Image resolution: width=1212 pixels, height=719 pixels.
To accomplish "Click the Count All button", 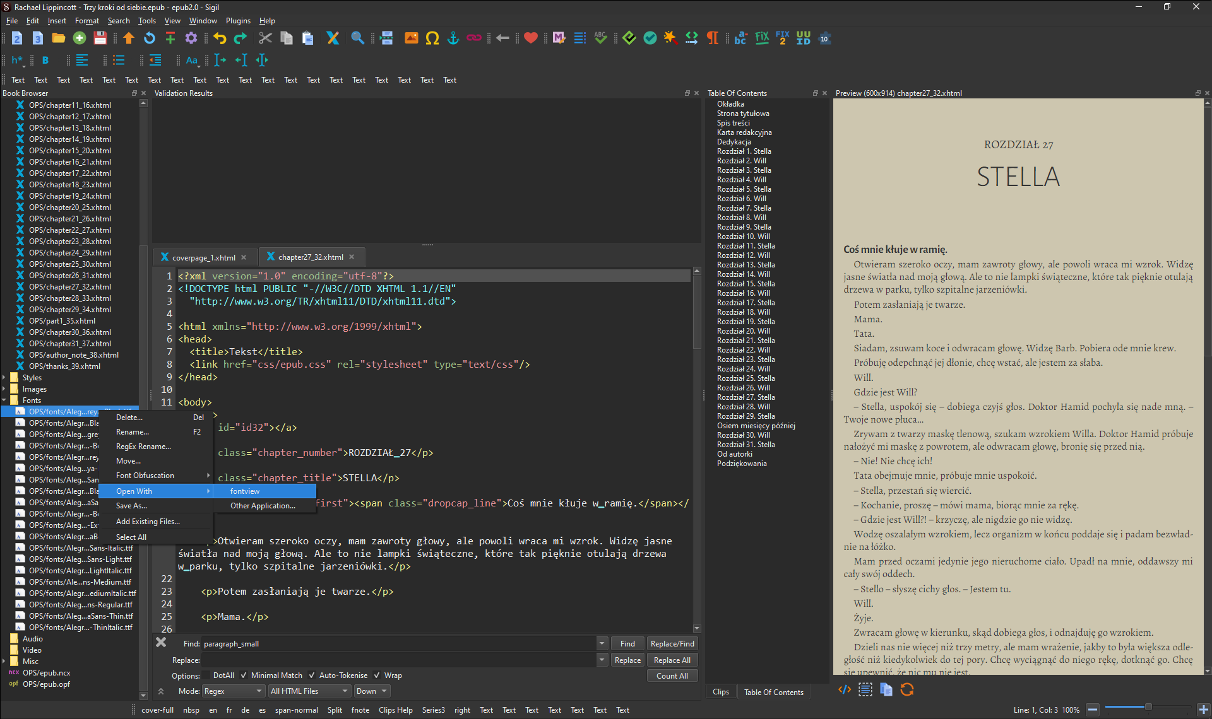I will coord(672,675).
